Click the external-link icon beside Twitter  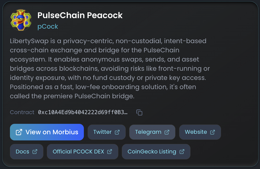(117, 132)
